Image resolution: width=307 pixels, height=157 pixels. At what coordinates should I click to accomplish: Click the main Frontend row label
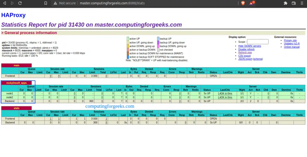tap(10, 76)
